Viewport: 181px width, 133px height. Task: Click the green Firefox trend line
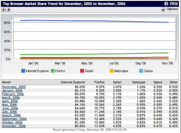tap(94, 54)
